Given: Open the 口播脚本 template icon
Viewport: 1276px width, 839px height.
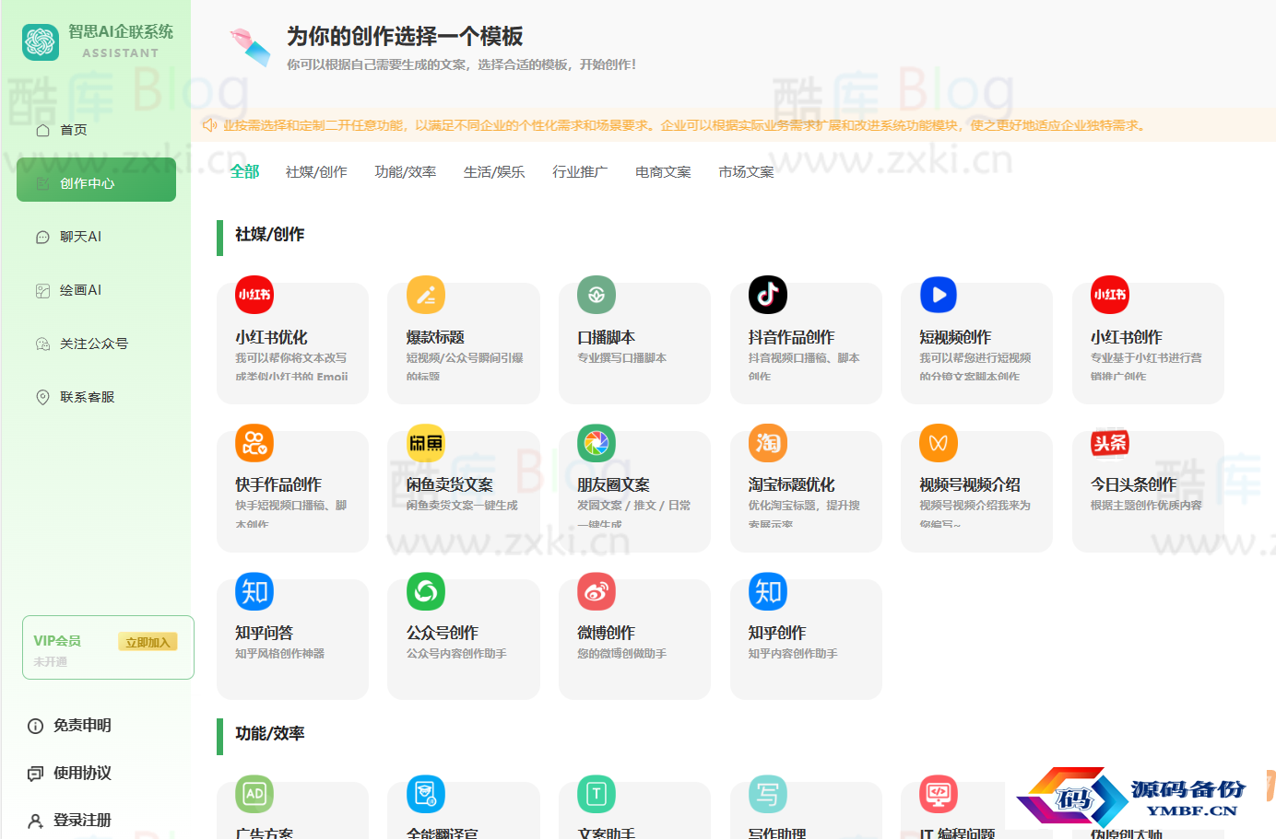Looking at the screenshot, I should pyautogui.click(x=597, y=295).
